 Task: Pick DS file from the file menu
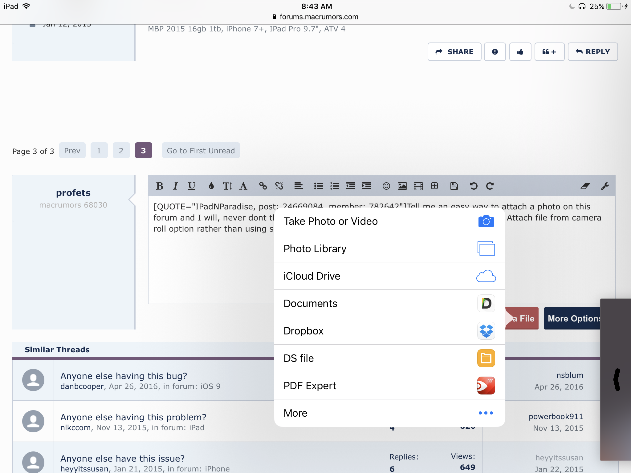pyautogui.click(x=389, y=358)
